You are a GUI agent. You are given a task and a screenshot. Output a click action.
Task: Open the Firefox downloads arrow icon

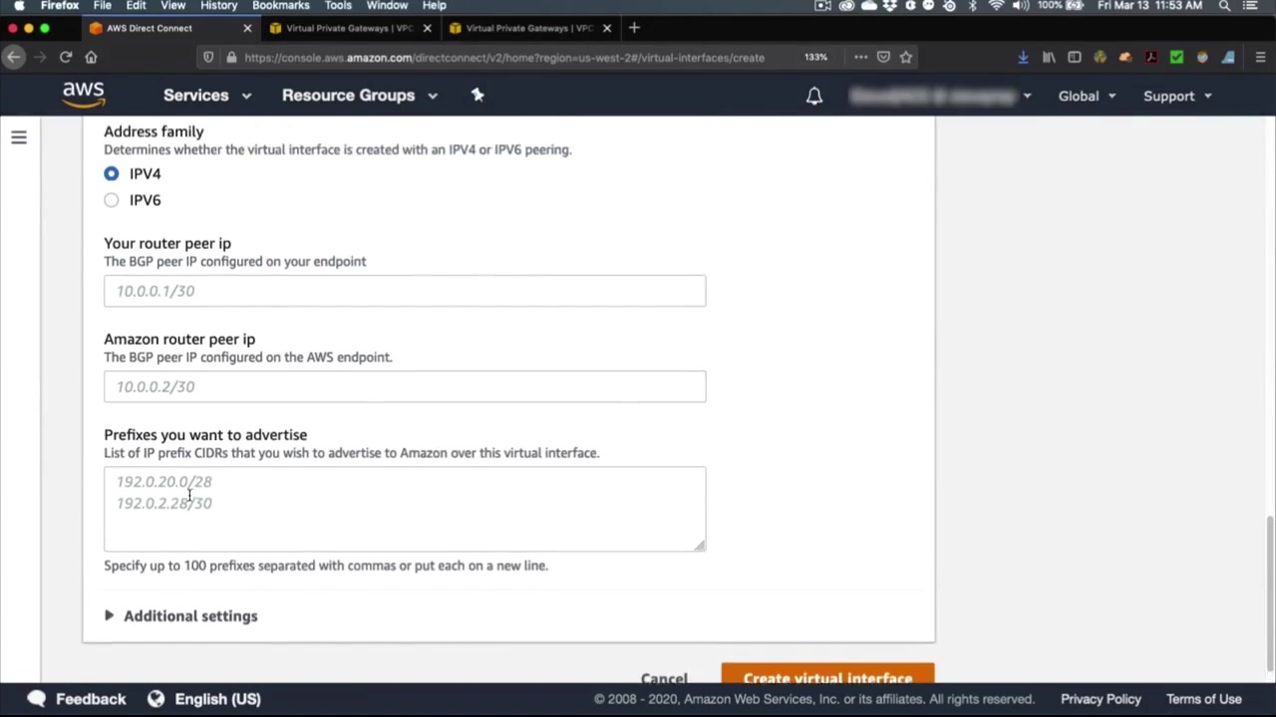point(1023,57)
